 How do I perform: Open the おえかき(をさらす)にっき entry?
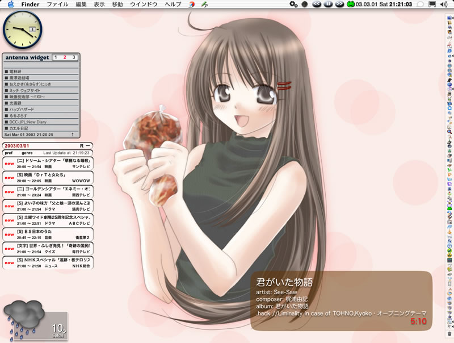point(41,84)
